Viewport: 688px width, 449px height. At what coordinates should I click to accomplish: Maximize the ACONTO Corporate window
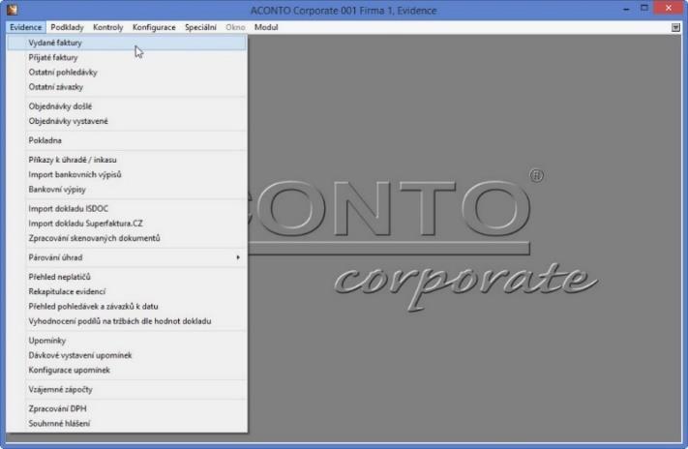[x=644, y=9]
